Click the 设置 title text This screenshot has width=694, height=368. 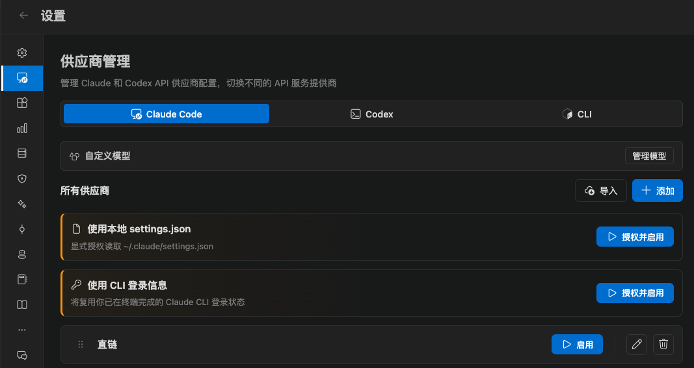pyautogui.click(x=53, y=16)
